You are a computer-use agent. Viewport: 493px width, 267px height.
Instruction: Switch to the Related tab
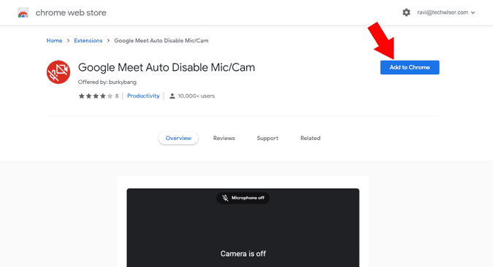[x=310, y=138]
